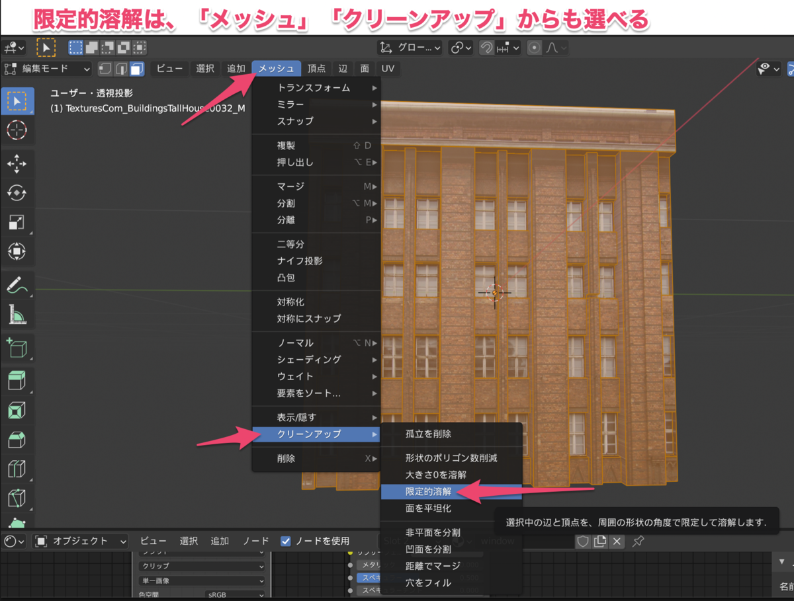The height and width of the screenshot is (601, 794).
Task: Toggle snapping with the magnet icon
Action: click(486, 47)
